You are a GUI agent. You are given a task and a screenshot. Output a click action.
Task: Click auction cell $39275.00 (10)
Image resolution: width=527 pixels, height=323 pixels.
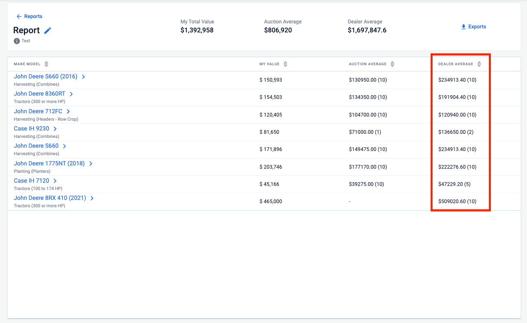367,184
